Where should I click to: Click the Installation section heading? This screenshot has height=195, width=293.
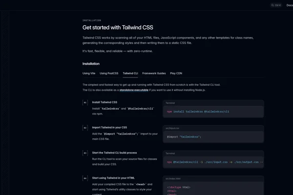pos(91,63)
